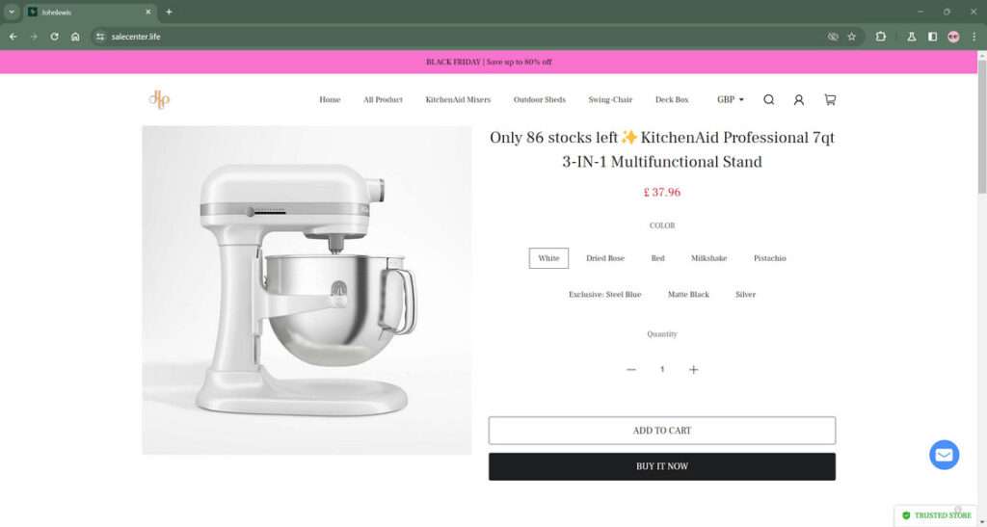The width and height of the screenshot is (987, 527).
Task: Reload the page with refresh icon
Action: (55, 37)
